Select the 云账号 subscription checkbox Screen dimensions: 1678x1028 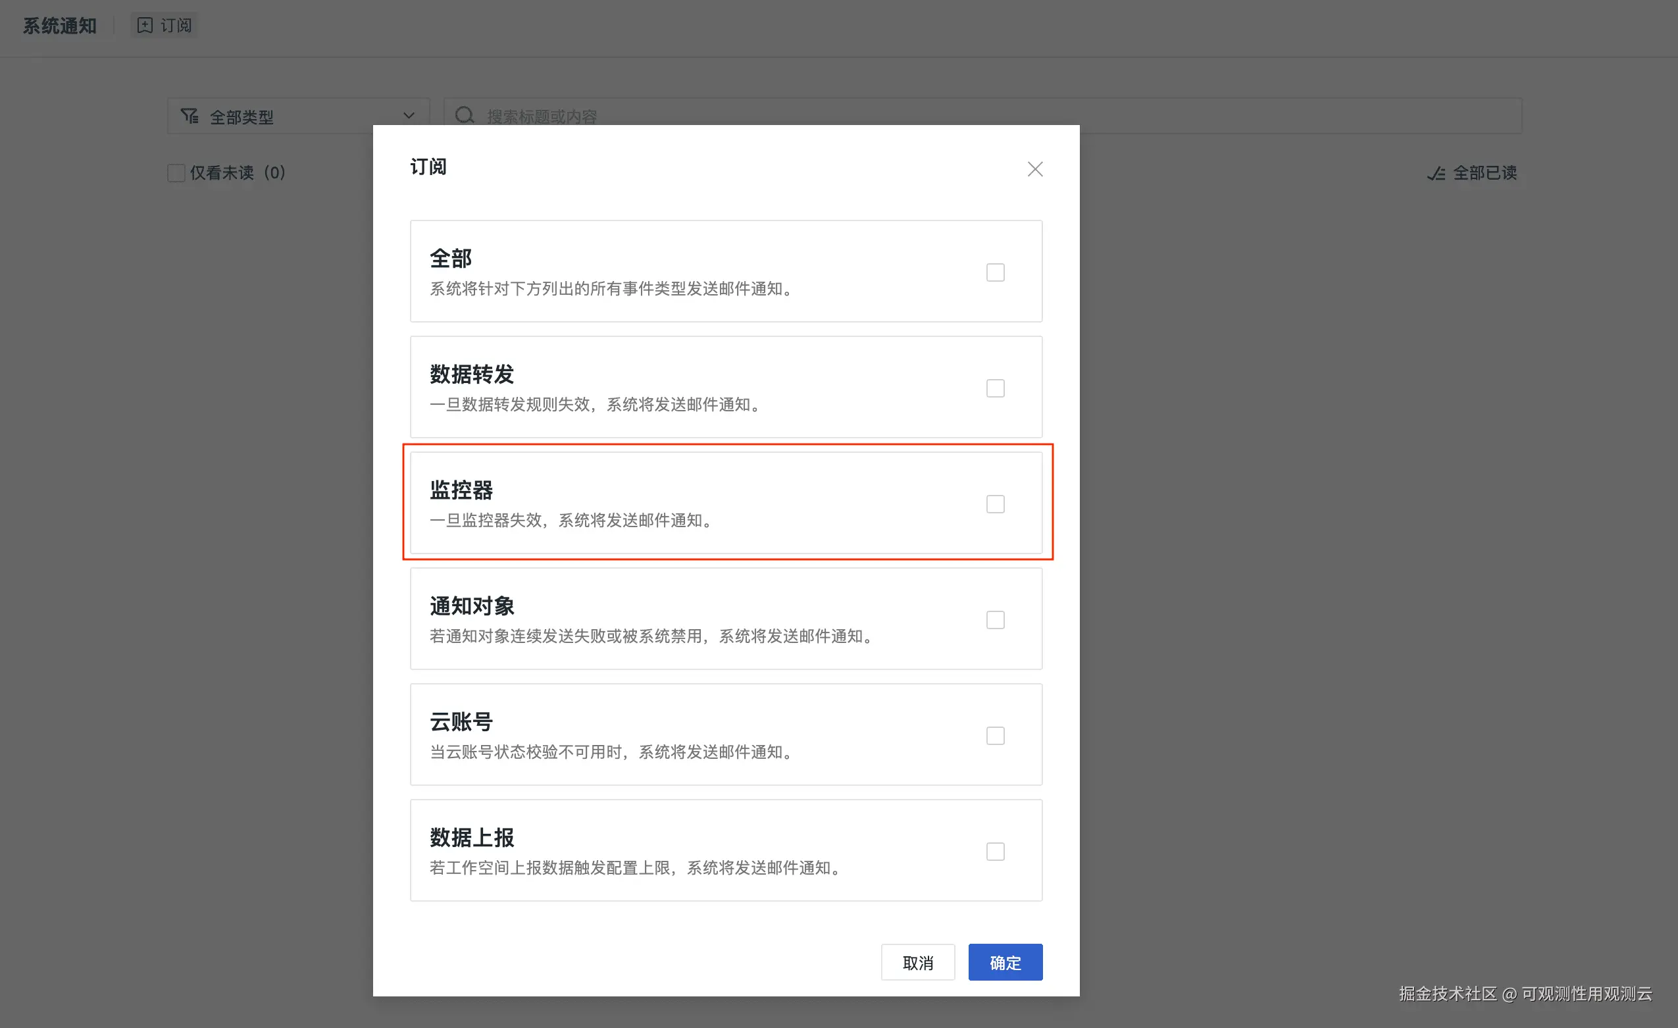[x=995, y=736]
